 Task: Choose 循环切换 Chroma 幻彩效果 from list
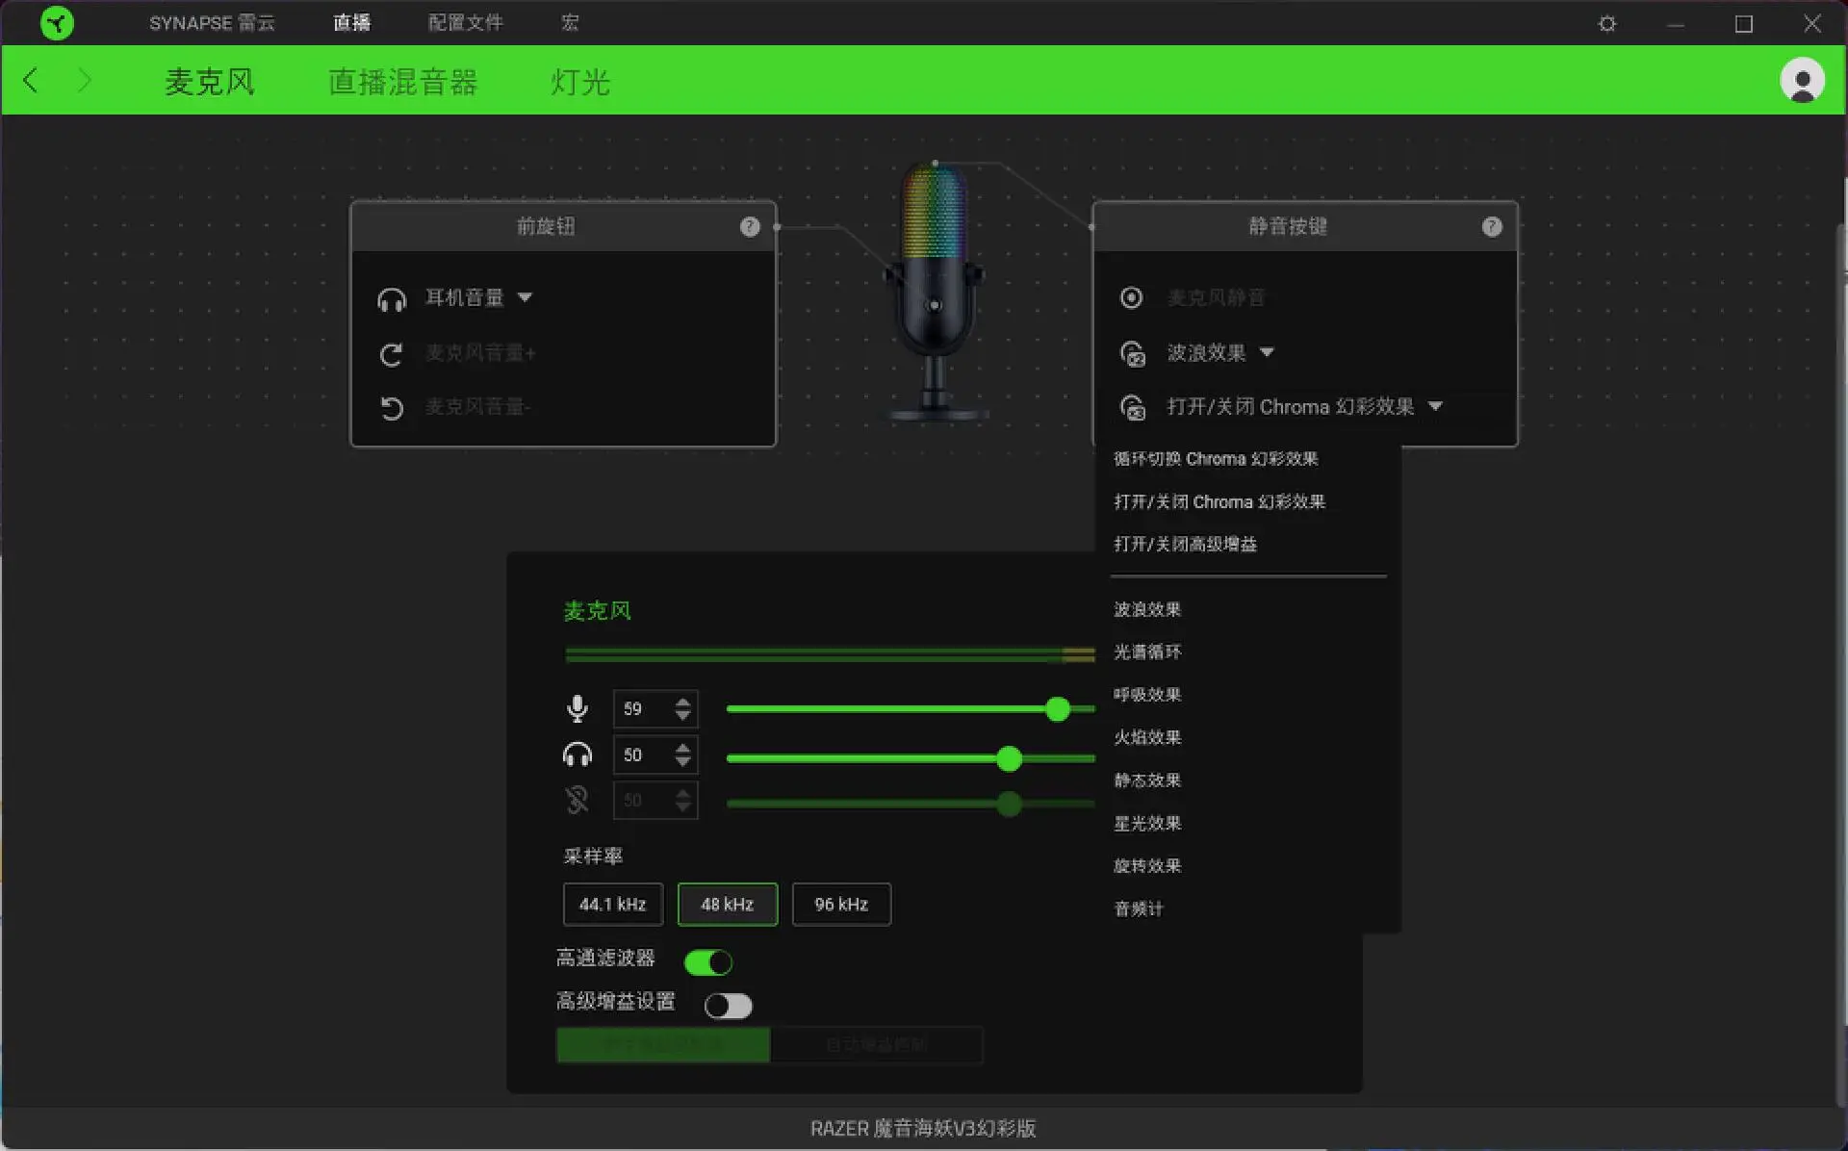[1216, 459]
